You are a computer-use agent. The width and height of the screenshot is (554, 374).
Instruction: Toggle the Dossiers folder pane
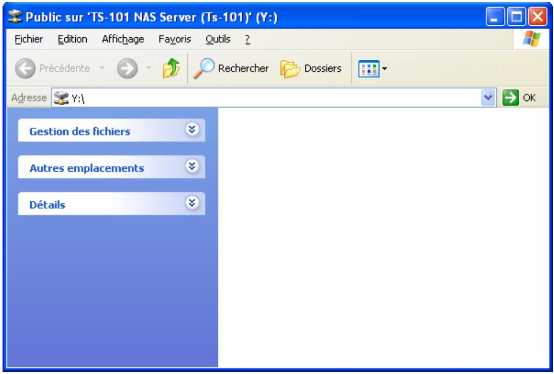311,68
